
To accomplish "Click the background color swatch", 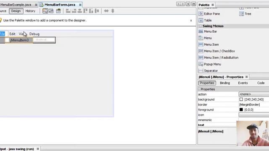I will click(241, 99).
